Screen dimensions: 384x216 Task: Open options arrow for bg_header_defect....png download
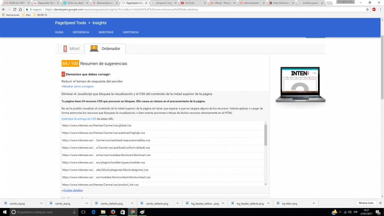tap(223, 203)
